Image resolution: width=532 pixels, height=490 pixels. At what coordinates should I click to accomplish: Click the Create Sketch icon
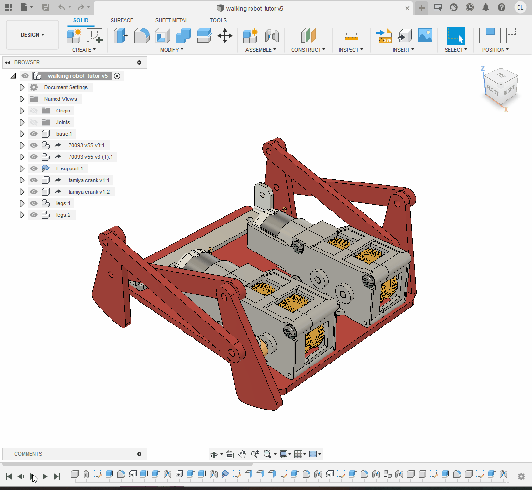(95, 36)
